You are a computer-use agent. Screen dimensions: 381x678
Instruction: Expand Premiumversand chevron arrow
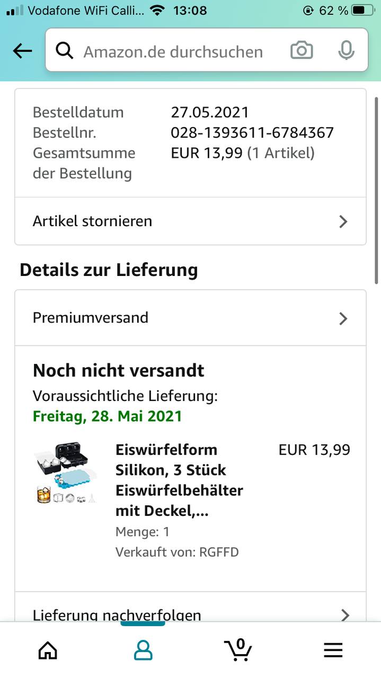pos(343,318)
